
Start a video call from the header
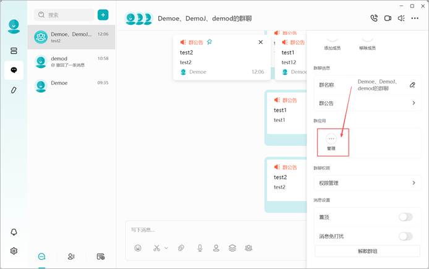(388, 19)
